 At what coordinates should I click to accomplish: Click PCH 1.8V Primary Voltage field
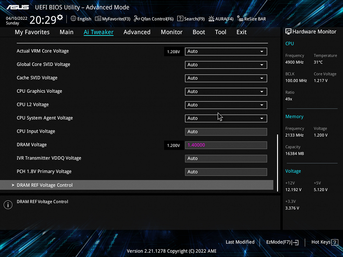(x=226, y=172)
